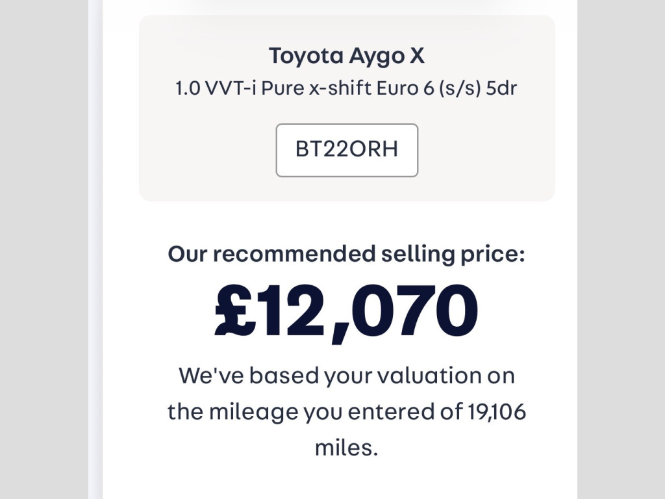Click the word Aygo in the heading
This screenshot has height=499, width=665.
tap(375, 57)
